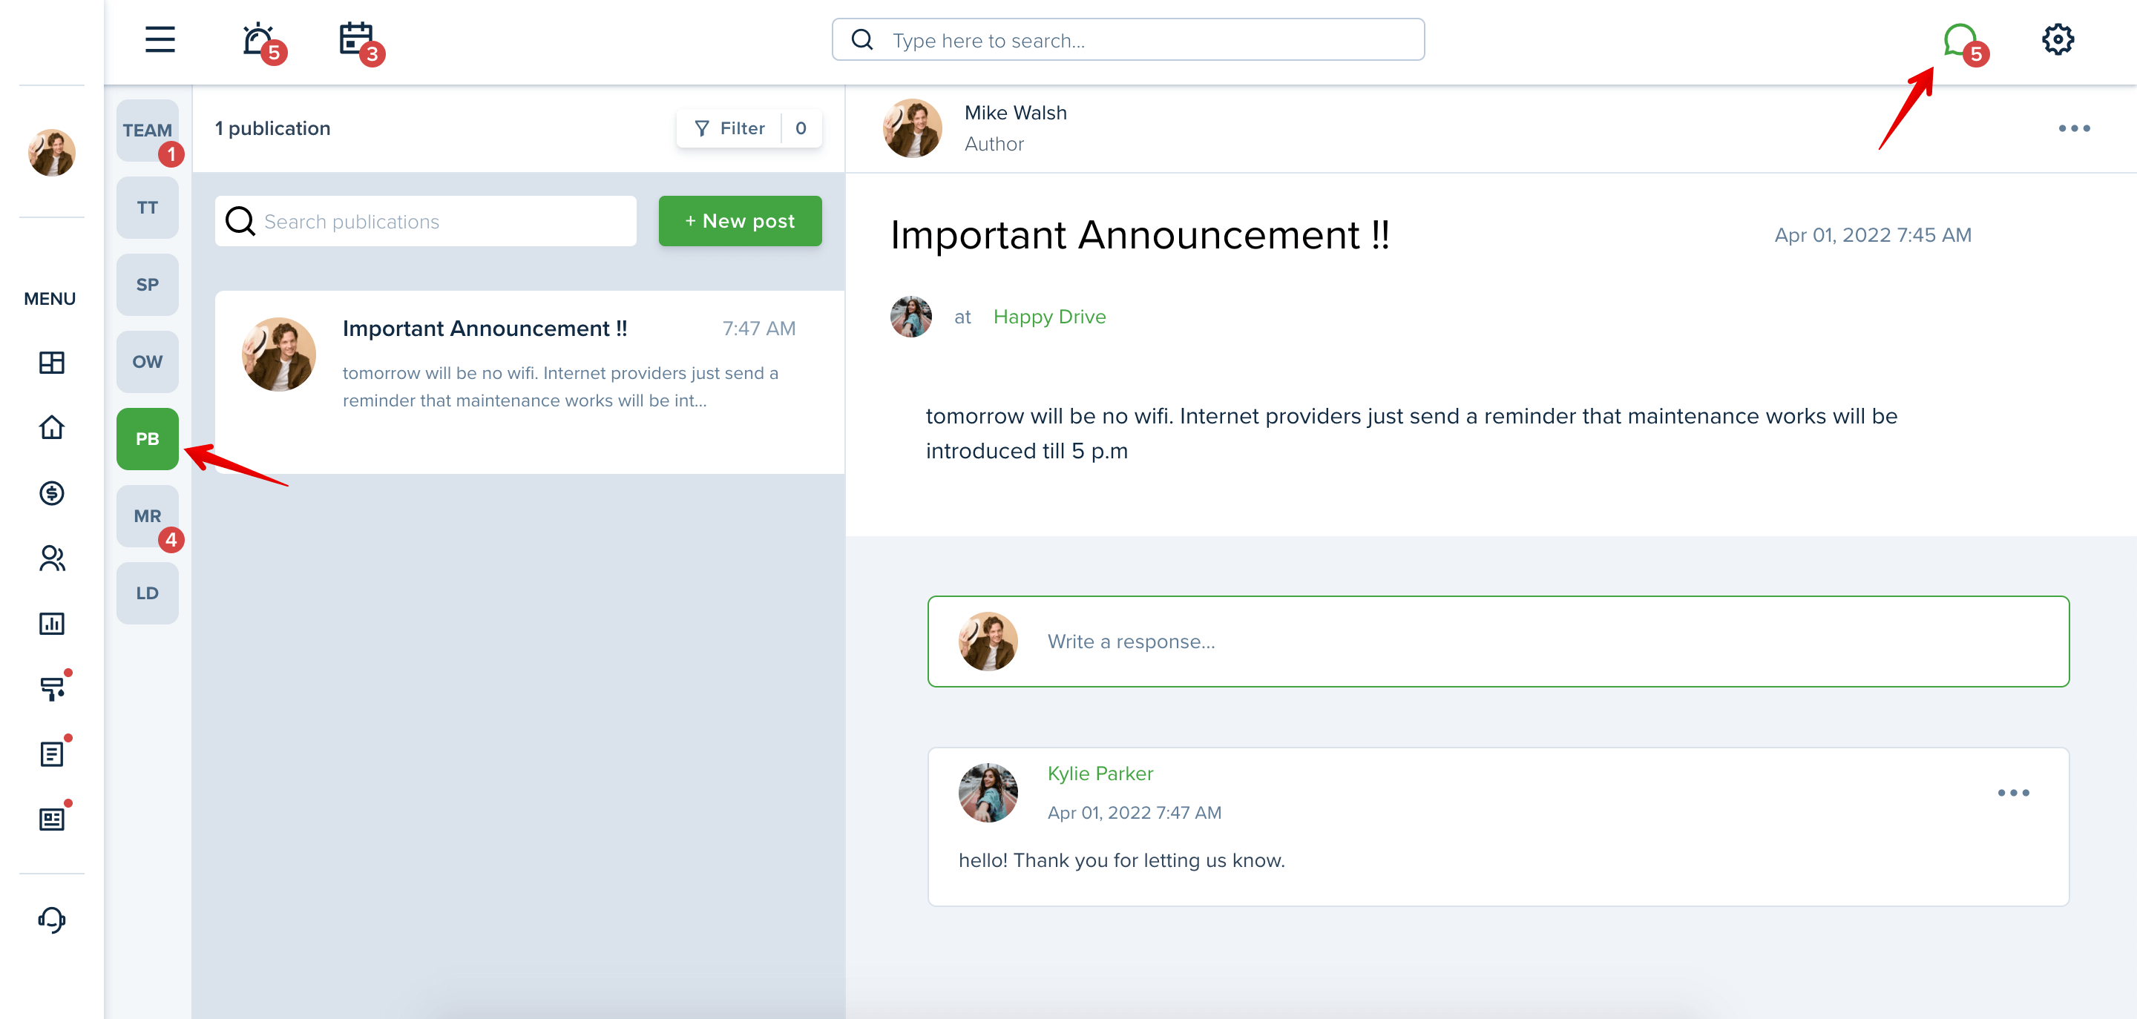Screen dimensions: 2137x1019
Task: Click the user profile avatar in left sidebar
Action: (51, 153)
